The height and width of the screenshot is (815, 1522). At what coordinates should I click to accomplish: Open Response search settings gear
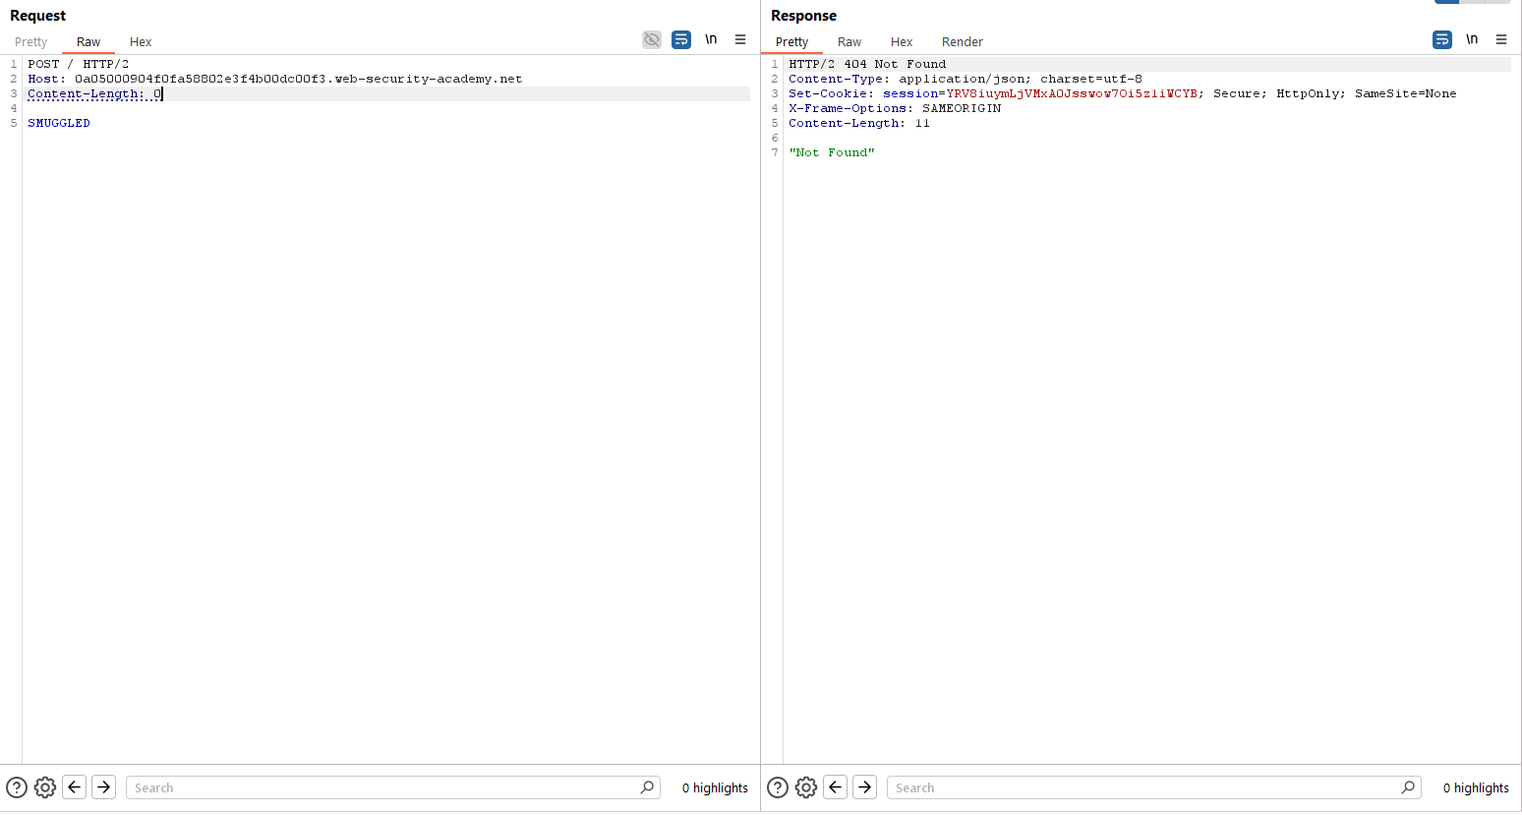(806, 787)
